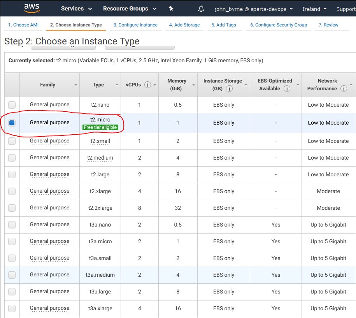Click the t2.micro type link
356x318 pixels.
100,120
